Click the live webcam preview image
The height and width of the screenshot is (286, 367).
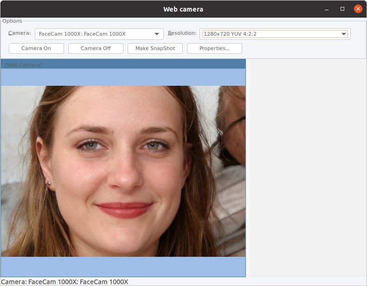point(123,171)
